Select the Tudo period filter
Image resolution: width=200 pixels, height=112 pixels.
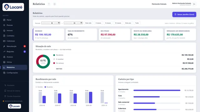[x=137, y=23]
